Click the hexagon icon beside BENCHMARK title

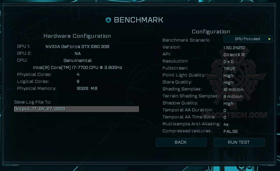click(x=108, y=20)
